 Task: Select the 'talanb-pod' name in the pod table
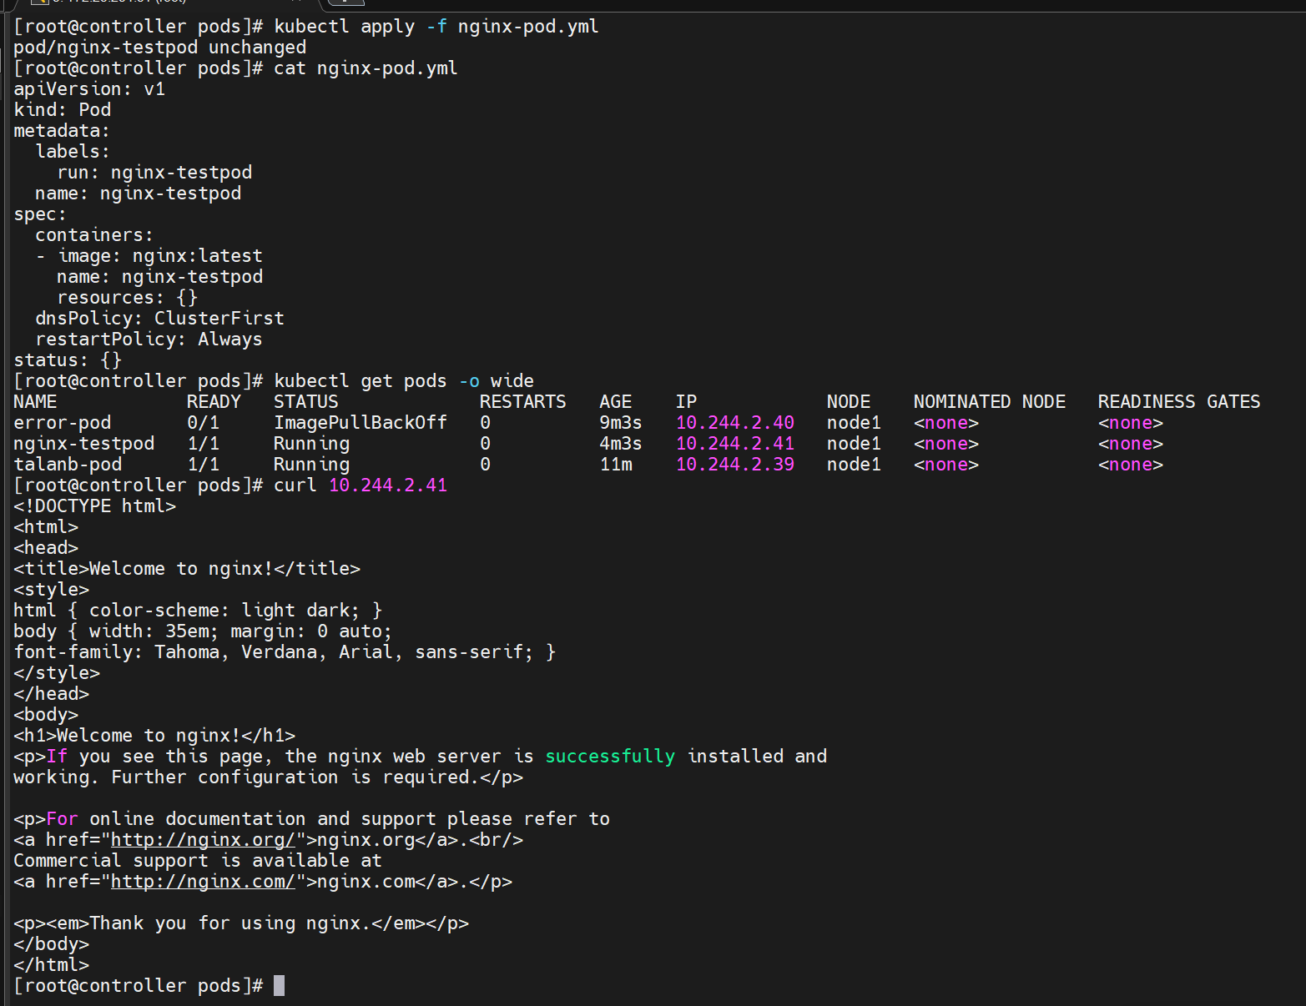point(68,465)
